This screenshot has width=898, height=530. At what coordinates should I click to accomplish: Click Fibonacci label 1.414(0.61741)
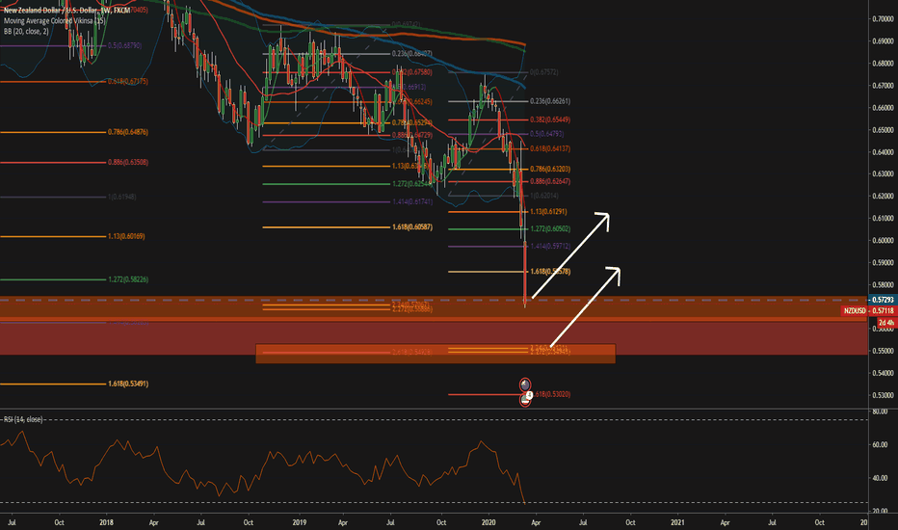412,201
